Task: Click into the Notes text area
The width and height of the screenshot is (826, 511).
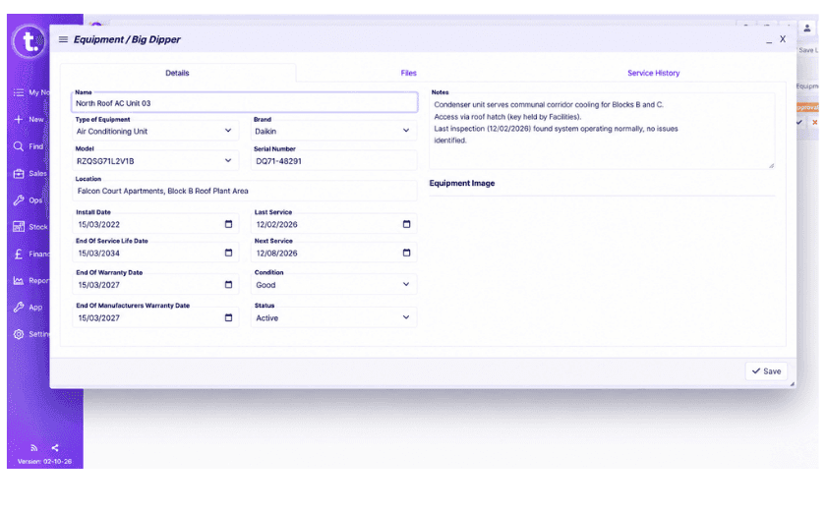Action: click(602, 132)
